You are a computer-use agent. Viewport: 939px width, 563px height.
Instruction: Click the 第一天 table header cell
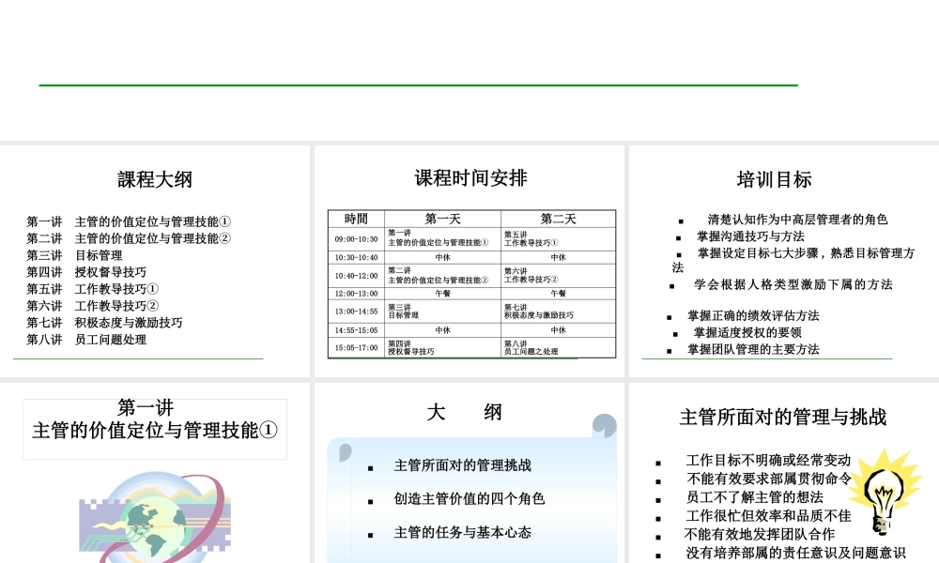[442, 219]
